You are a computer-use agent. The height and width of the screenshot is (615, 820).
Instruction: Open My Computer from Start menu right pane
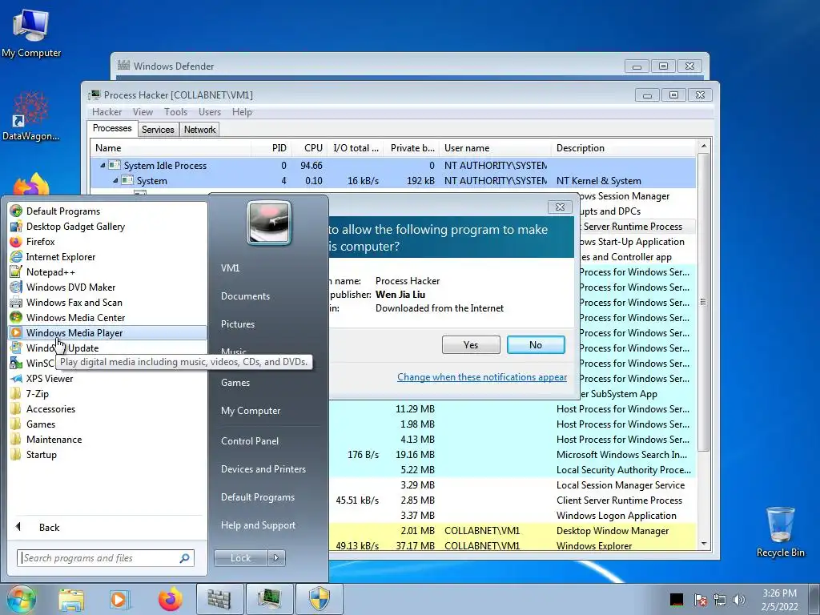251,411
